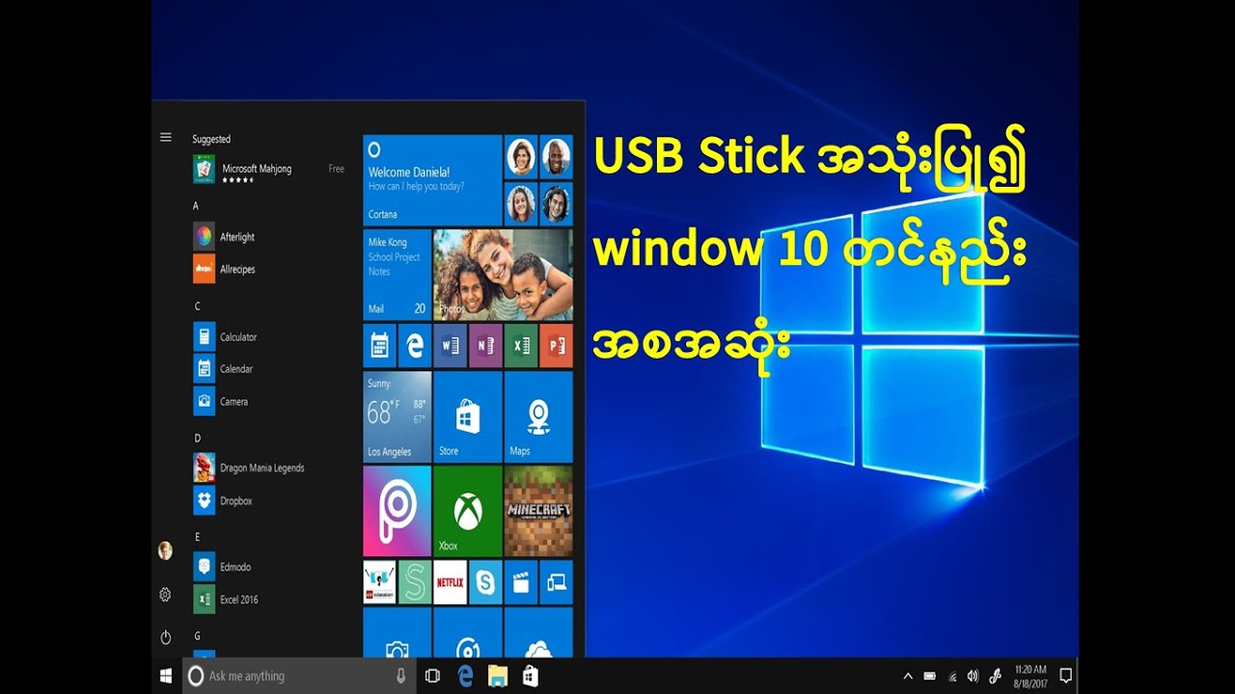Screen dimensions: 1235x694
Task: Open the Connect devices tile
Action: point(556,582)
